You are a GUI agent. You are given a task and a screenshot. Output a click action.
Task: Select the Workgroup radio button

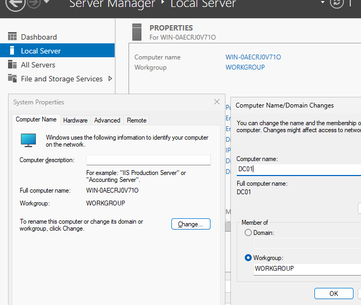click(248, 258)
